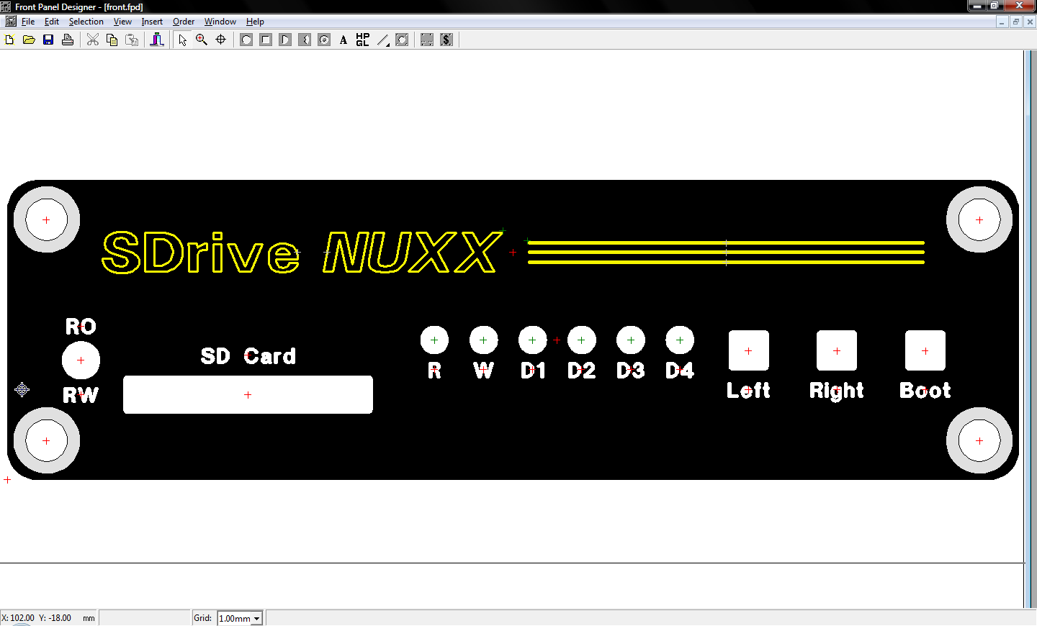Viewport: 1037px width, 626px height.
Task: Open the Edit menu
Action: point(52,22)
